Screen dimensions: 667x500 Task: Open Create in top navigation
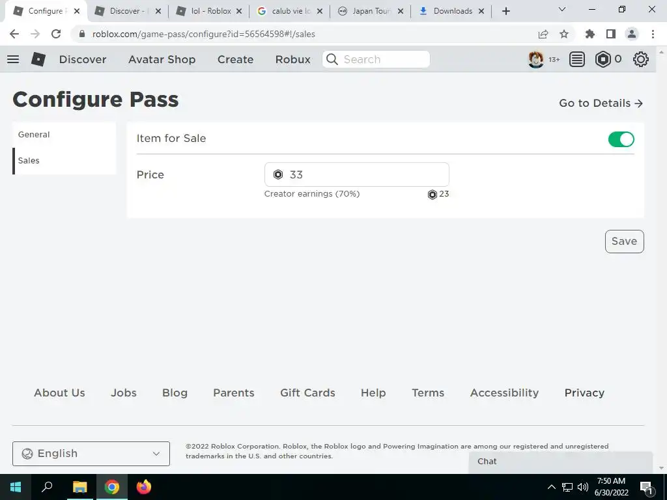click(235, 59)
